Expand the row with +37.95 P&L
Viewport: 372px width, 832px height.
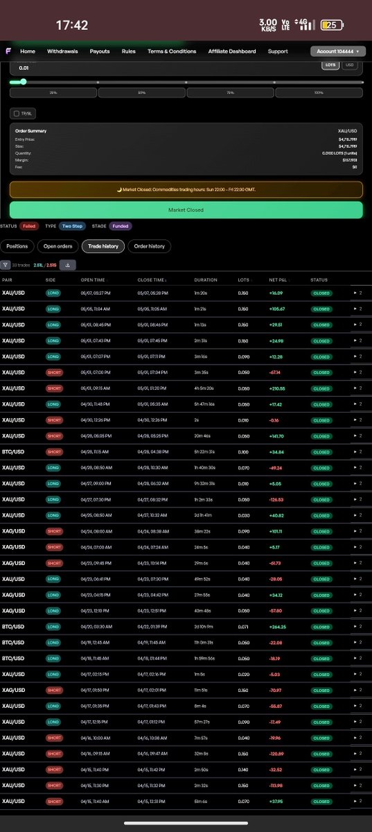click(x=359, y=801)
